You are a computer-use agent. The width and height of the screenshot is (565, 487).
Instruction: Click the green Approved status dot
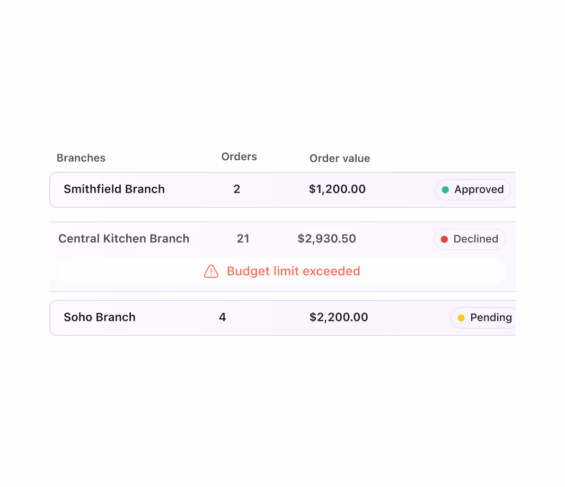coord(445,190)
